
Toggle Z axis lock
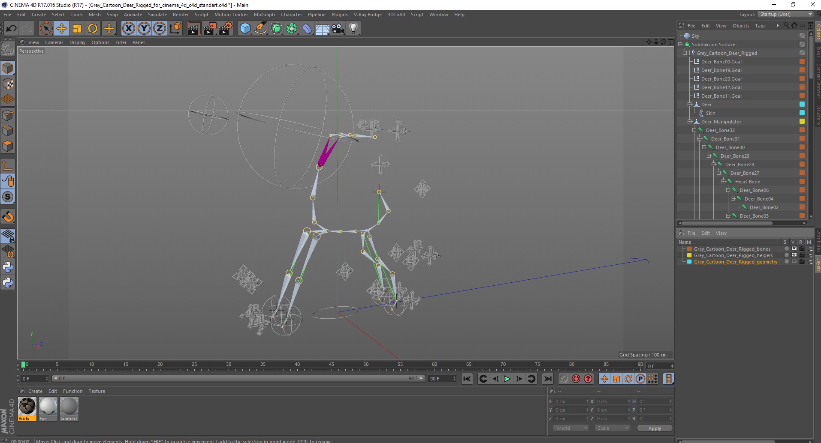coord(160,29)
